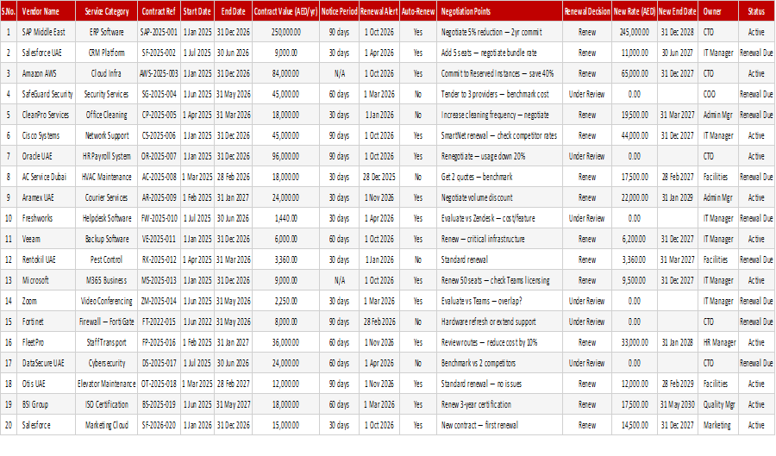Click the 31 May 2030 new end date
This screenshot has width=776, height=456.
[x=678, y=404]
